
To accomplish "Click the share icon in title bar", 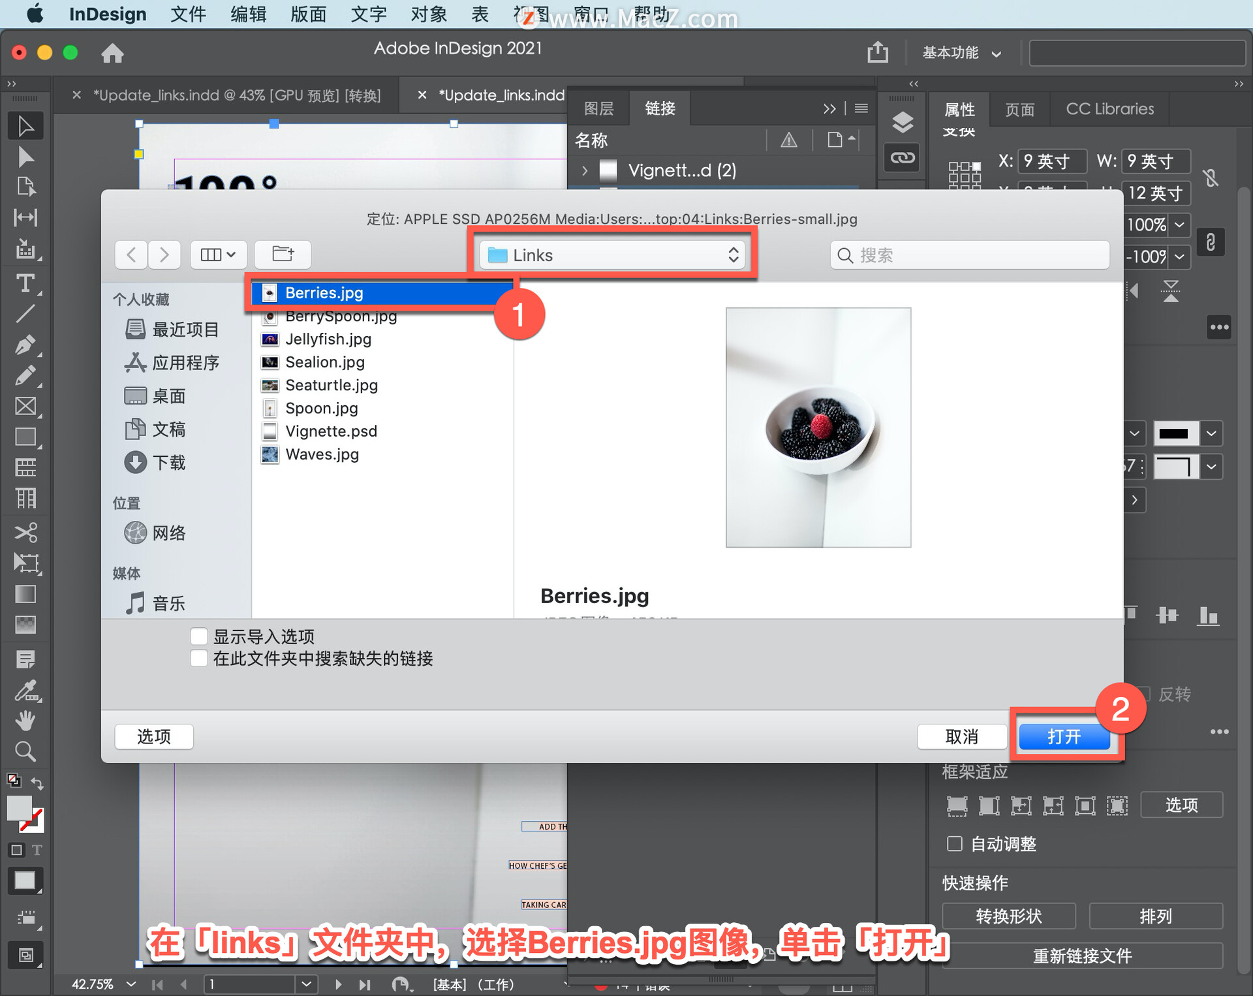I will tap(877, 52).
